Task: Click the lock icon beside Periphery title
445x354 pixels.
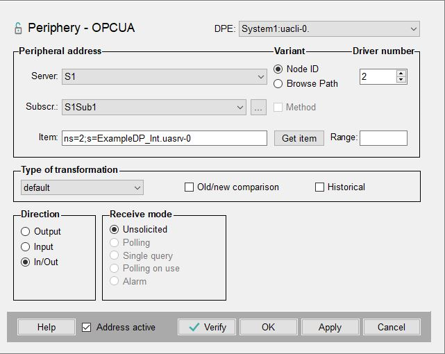Action: point(18,28)
